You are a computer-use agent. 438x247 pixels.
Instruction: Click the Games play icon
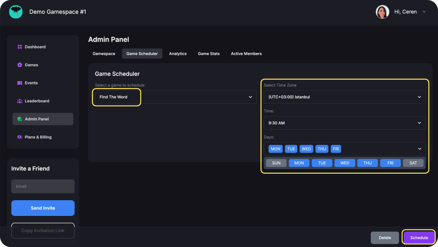[20, 65]
